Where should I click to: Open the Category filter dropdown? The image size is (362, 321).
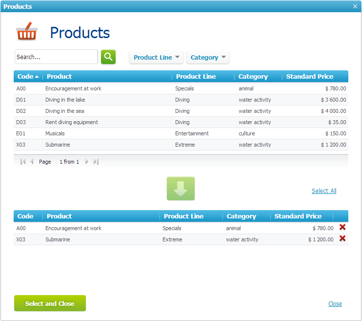(x=208, y=57)
